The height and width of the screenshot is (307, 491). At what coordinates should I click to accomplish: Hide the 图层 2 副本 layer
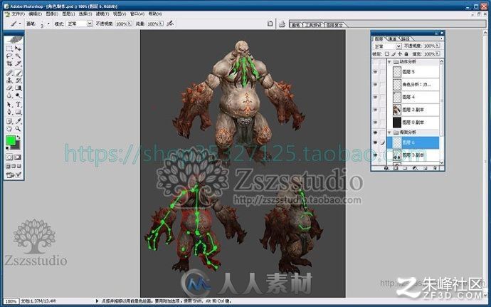(375, 110)
